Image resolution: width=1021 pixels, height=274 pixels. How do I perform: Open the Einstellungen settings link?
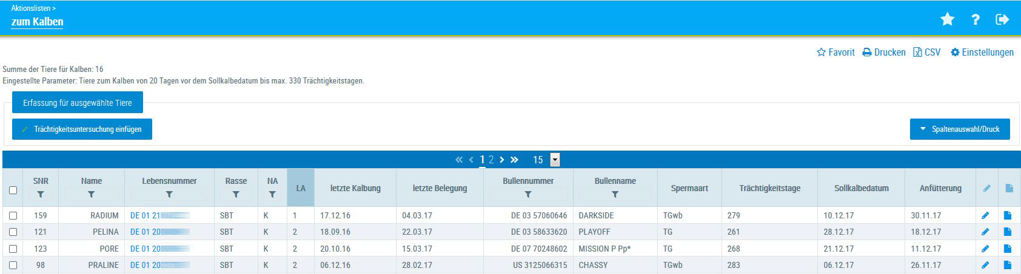click(x=982, y=53)
